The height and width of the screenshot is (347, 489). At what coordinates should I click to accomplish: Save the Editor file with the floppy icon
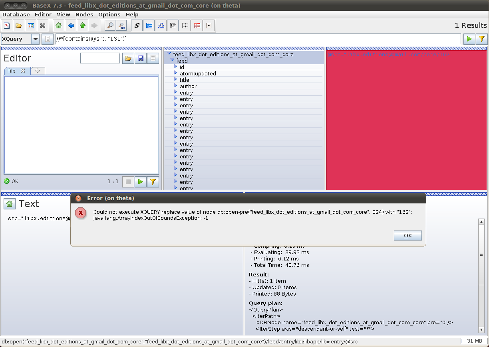140,58
